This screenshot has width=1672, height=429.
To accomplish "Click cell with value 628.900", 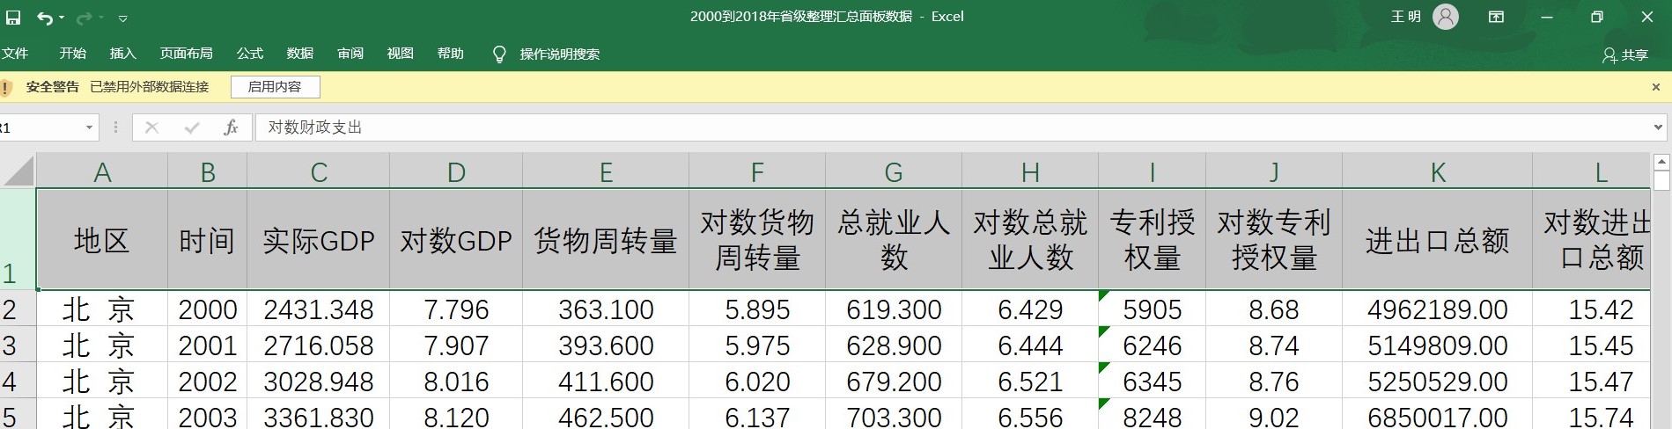I will tap(894, 345).
